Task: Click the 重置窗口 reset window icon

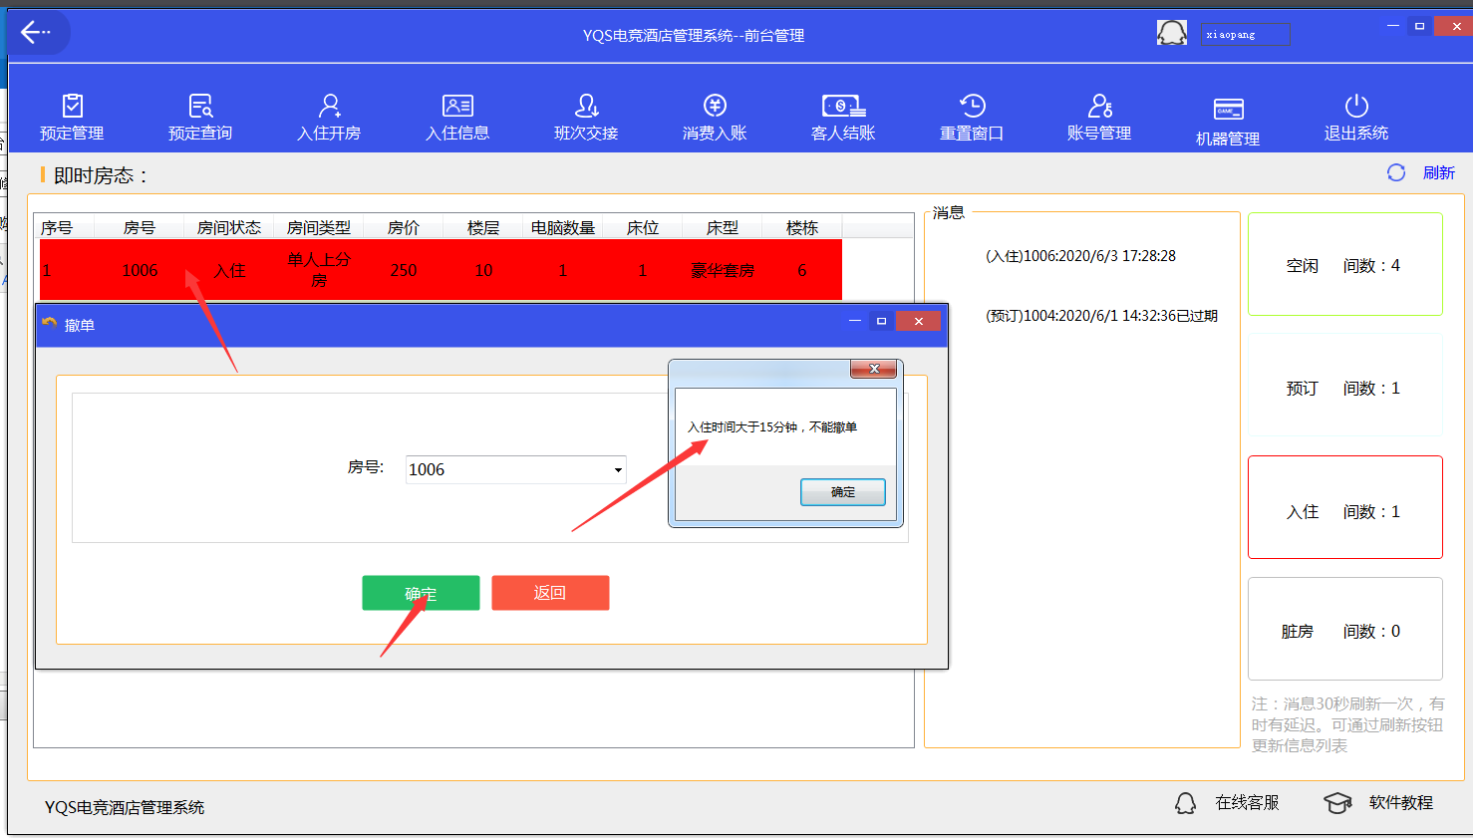Action: point(972,117)
